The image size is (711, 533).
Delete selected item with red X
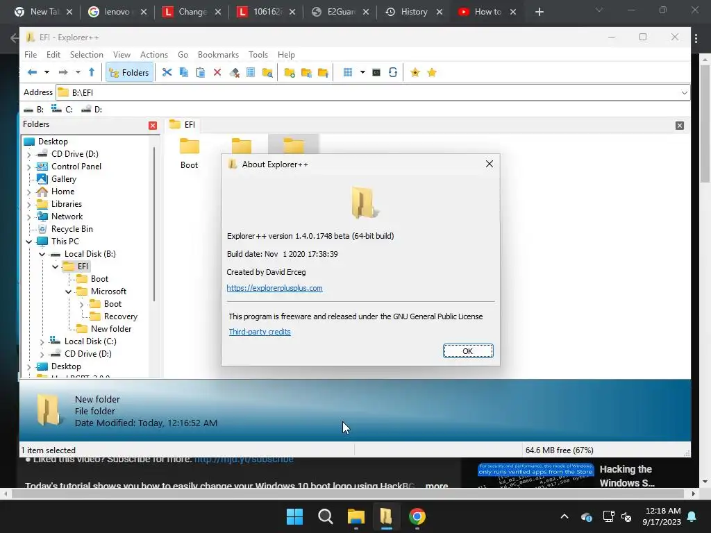point(217,72)
